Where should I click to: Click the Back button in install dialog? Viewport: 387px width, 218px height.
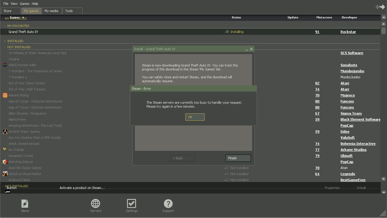[183, 158]
